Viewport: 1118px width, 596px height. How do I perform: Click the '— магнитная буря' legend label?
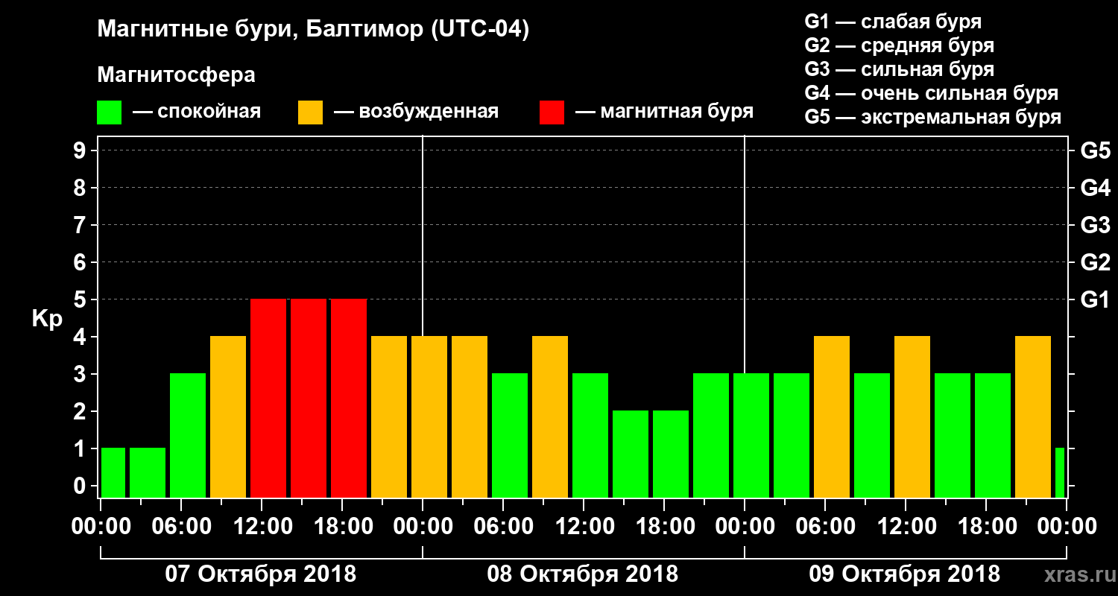(x=664, y=112)
